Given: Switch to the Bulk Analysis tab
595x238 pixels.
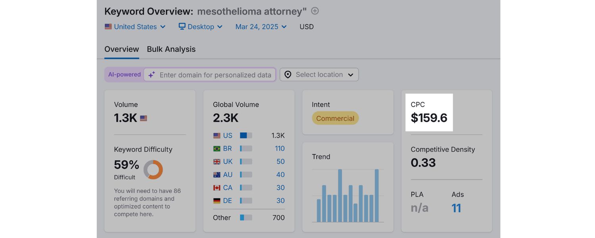Looking at the screenshot, I should pyautogui.click(x=171, y=49).
